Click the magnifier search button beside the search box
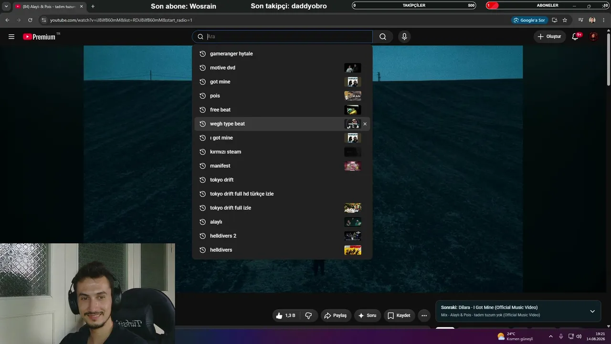 click(x=383, y=37)
